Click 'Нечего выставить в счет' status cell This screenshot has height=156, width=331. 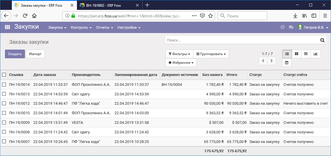[305, 104]
